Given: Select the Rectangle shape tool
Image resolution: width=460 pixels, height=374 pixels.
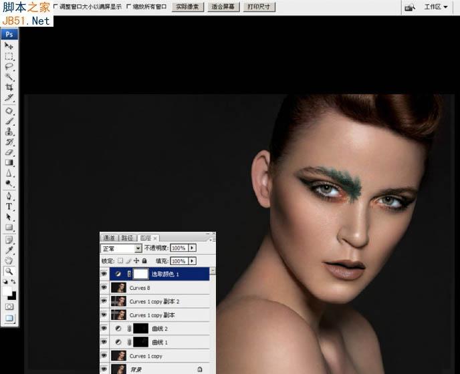Looking at the screenshot, I should click(9, 228).
